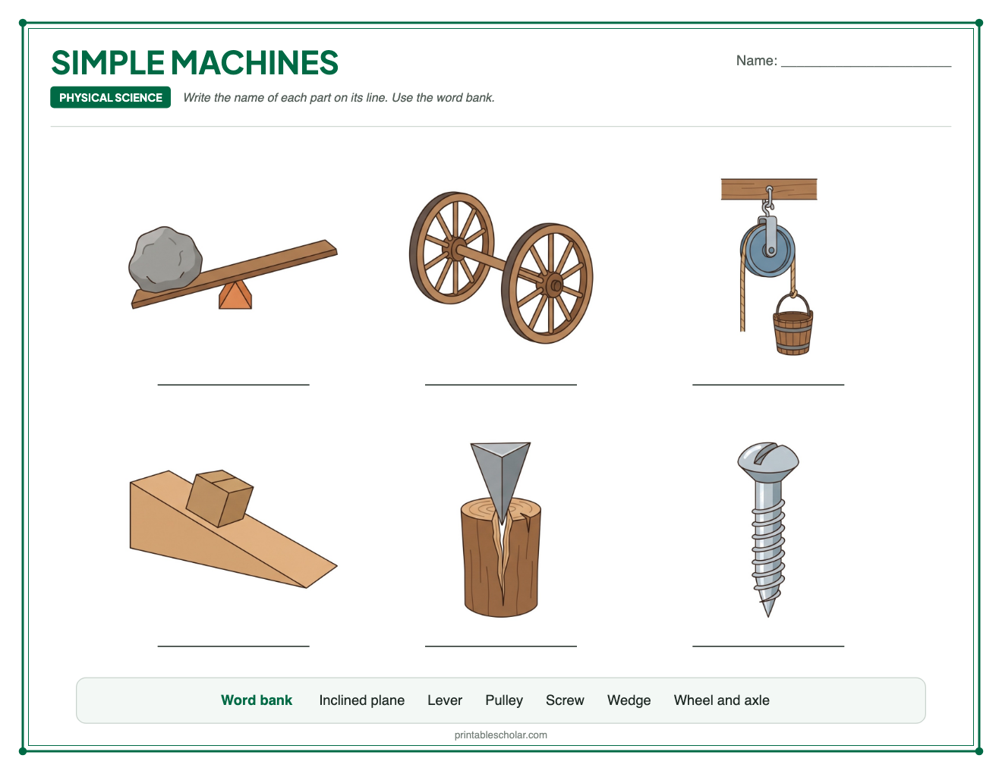Select "Lever" in the word bank

445,700
